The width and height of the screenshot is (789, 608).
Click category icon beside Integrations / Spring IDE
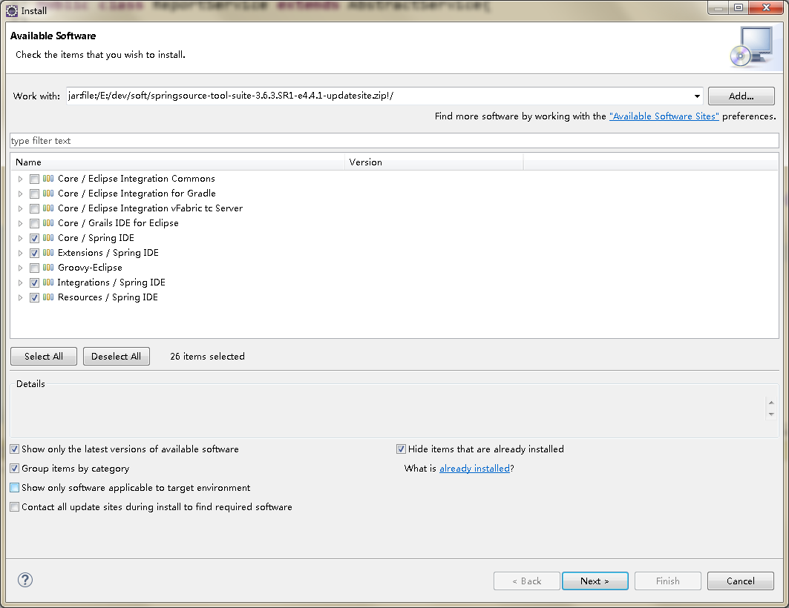coord(48,282)
